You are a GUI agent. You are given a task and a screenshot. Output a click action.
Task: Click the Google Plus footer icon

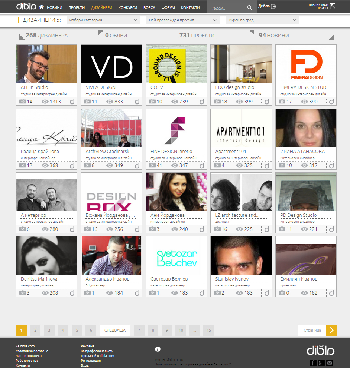(321, 362)
